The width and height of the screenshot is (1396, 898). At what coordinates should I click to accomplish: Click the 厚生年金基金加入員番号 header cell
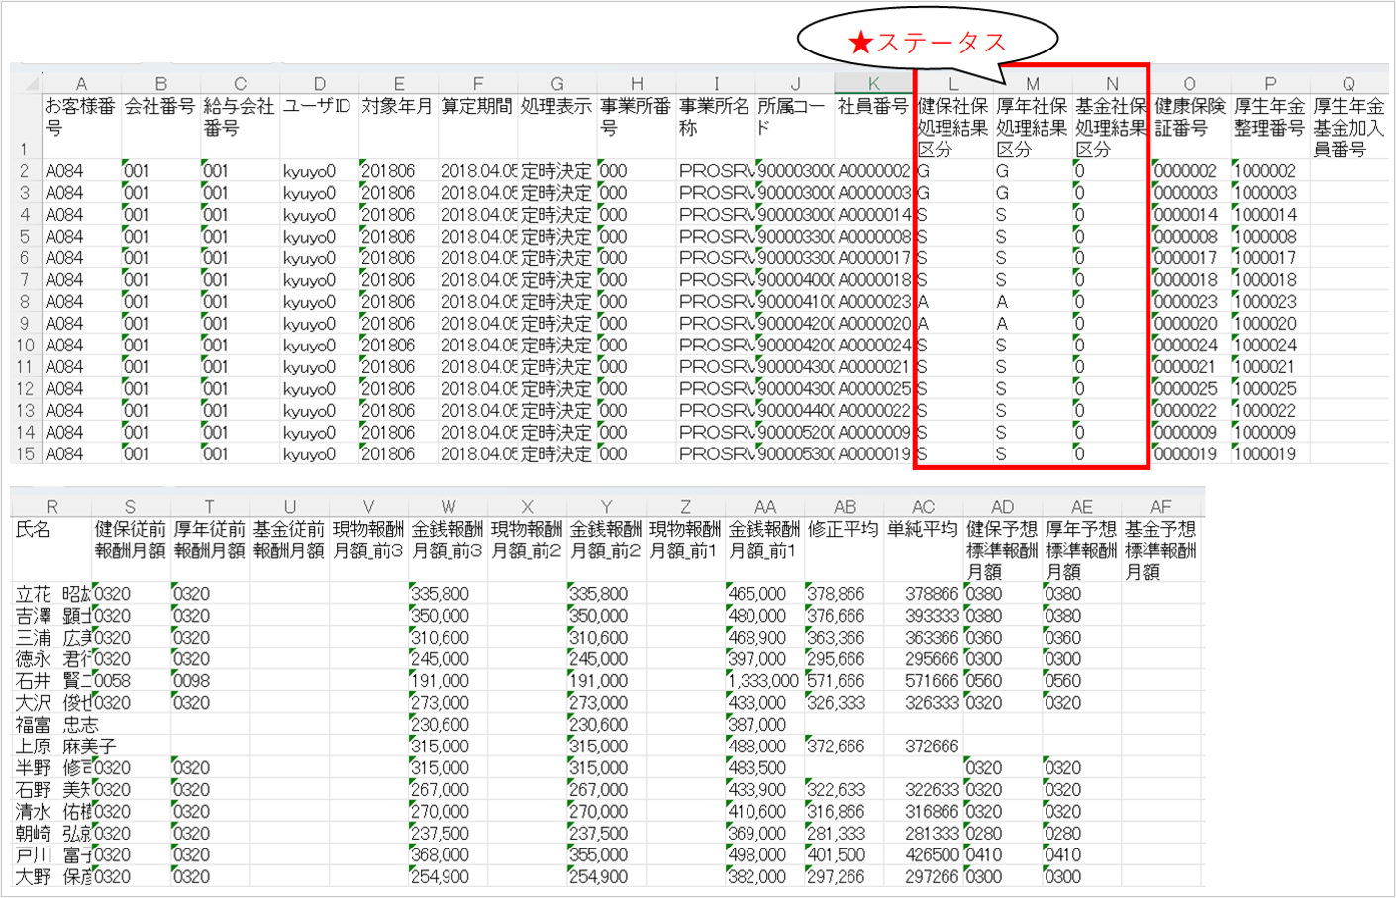tap(1348, 128)
